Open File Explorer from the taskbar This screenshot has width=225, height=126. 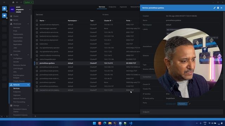110,123
